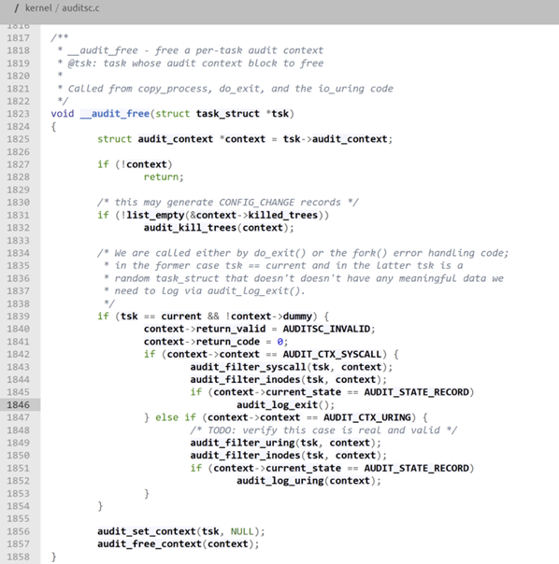Open the kernel breadcrumb link

tap(38, 7)
